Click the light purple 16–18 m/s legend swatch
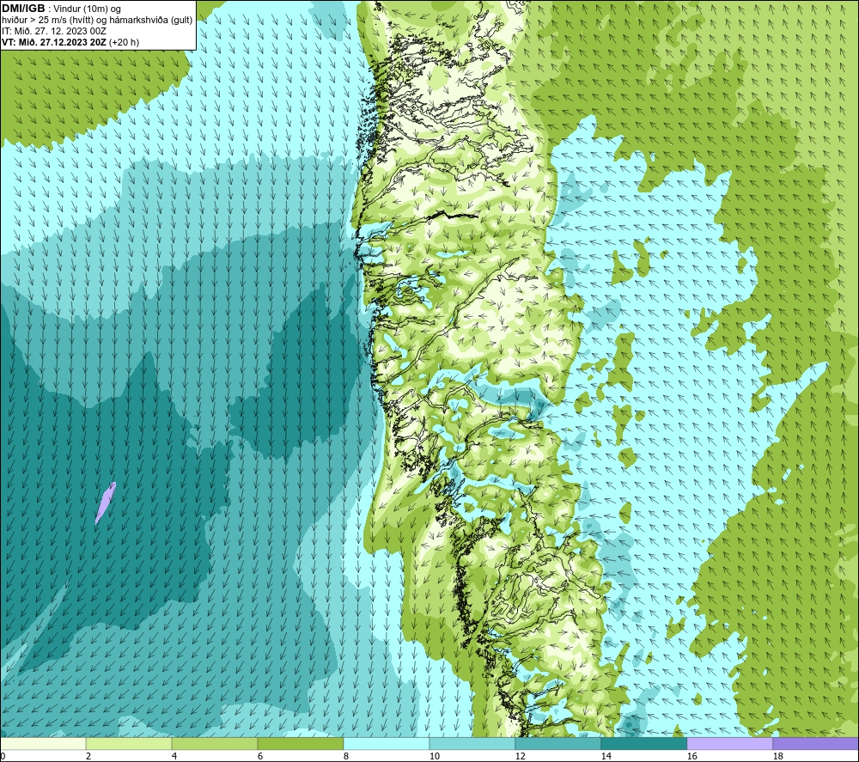Viewport: 859px width, 762px height. (729, 743)
